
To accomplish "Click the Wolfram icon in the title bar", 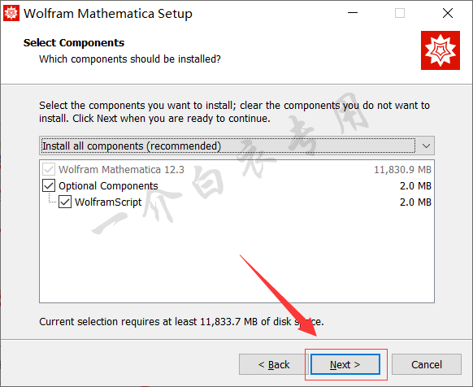I will (x=11, y=13).
